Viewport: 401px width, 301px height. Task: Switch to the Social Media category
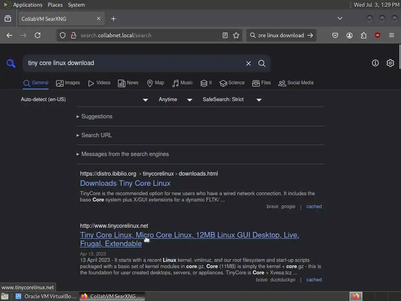pyautogui.click(x=296, y=83)
